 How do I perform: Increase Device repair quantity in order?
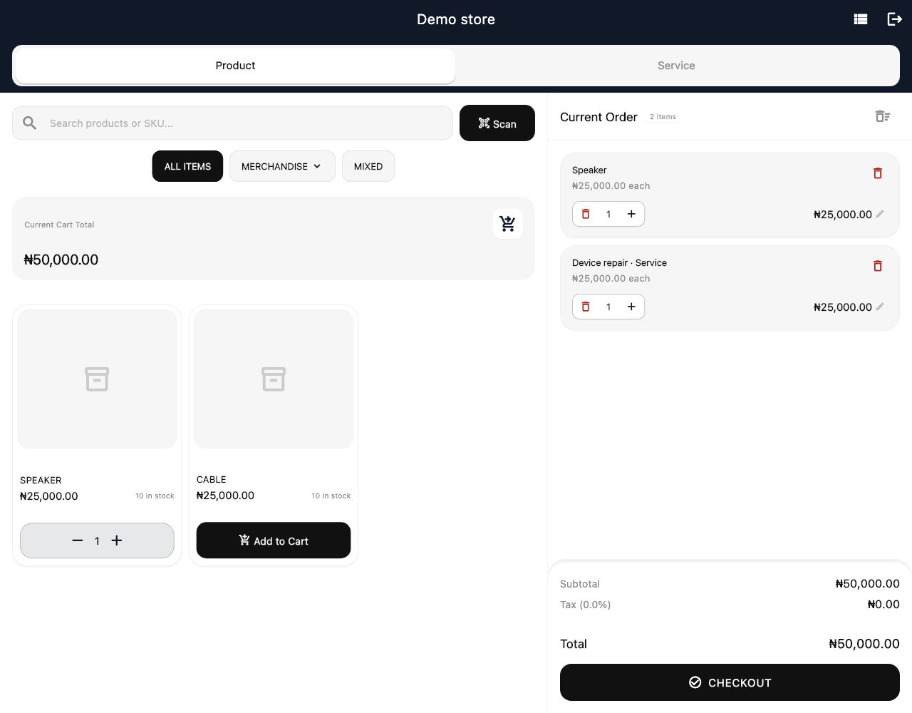[631, 307]
